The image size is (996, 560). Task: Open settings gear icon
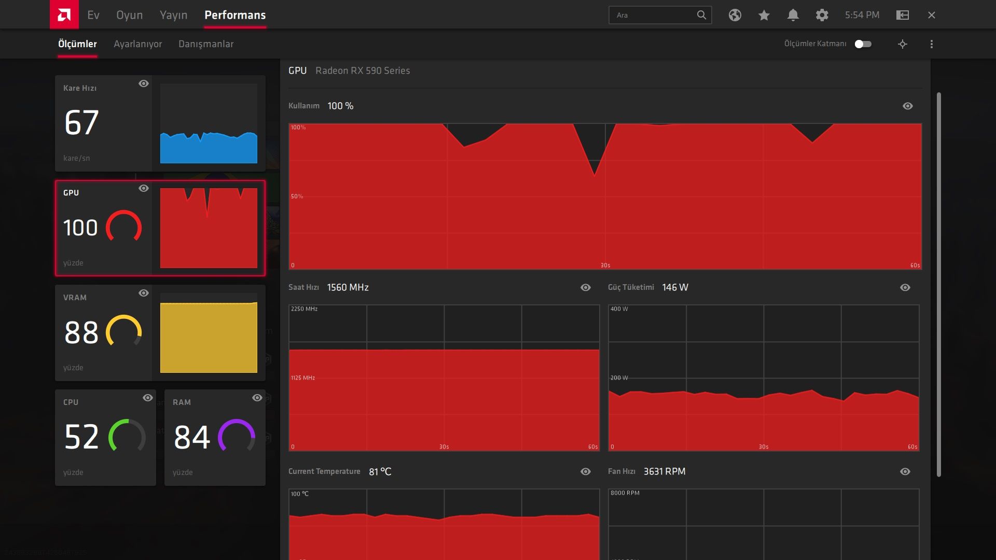click(822, 15)
